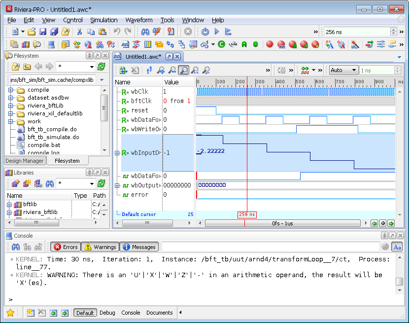409x323 pixels.
Task: Click the Save icon in the main toolbar
Action: 43,32
